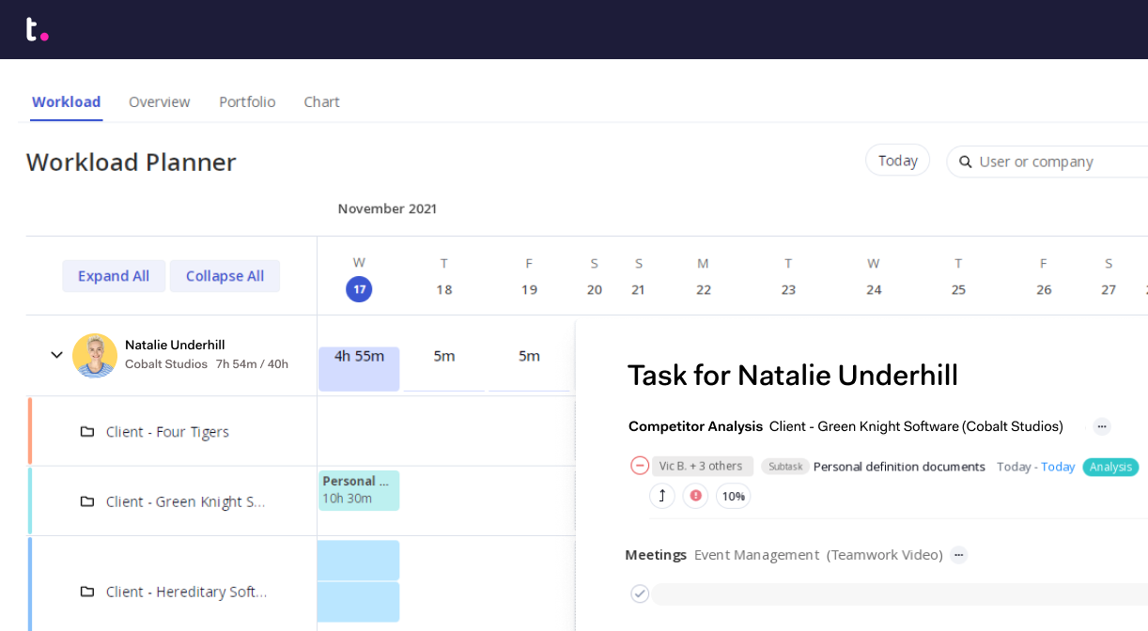1148x631 pixels.
Task: Expand all workload rows
Action: coord(114,276)
